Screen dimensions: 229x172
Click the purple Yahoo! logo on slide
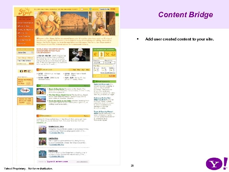coord(217,163)
